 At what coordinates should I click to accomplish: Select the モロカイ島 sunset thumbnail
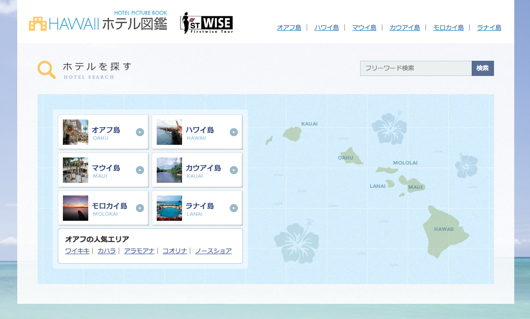coord(76,208)
